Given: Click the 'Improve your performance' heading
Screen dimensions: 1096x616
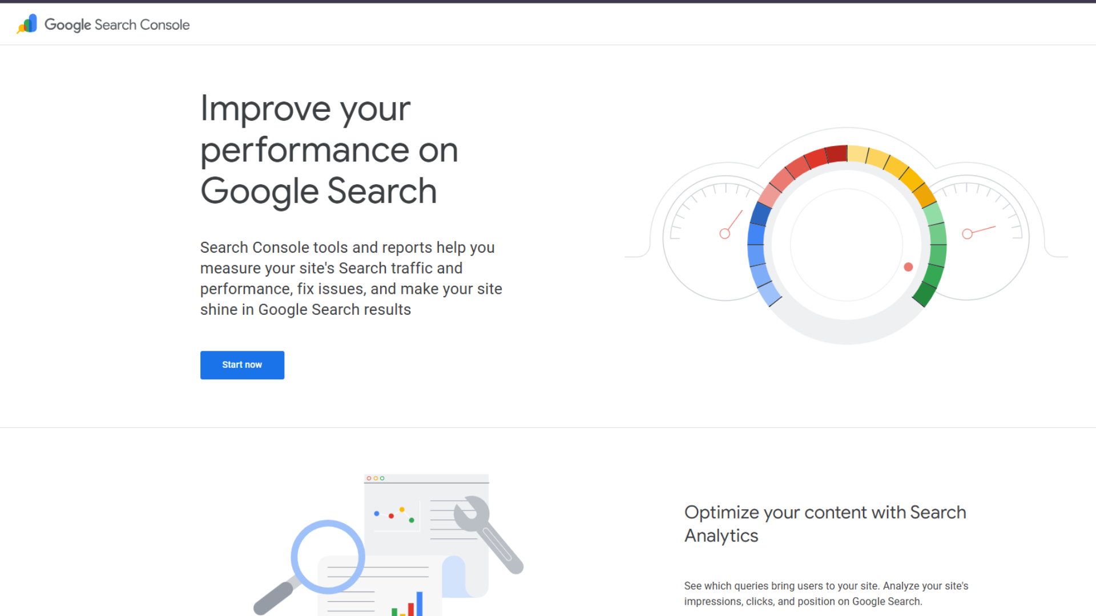Looking at the screenshot, I should tap(329, 149).
